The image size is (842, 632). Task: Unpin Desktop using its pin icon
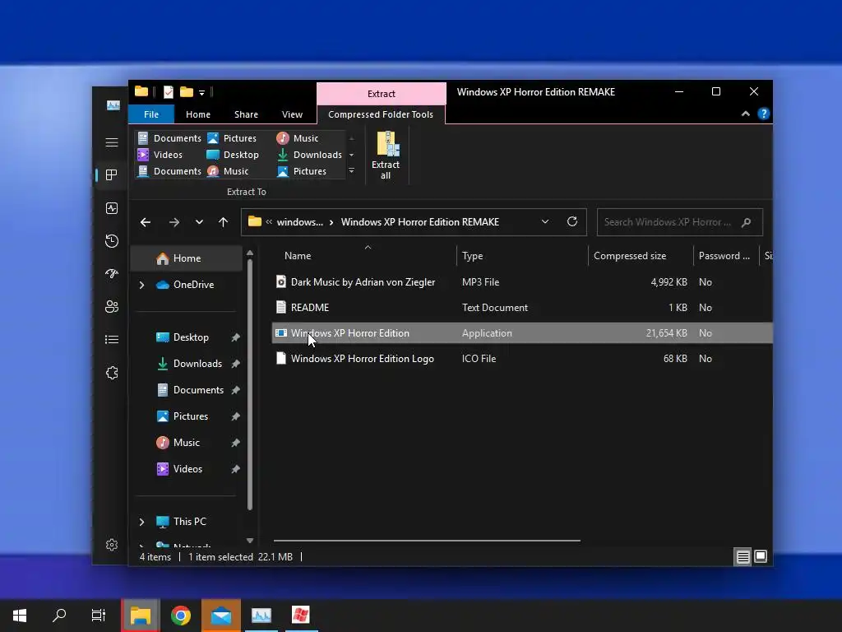pyautogui.click(x=235, y=337)
